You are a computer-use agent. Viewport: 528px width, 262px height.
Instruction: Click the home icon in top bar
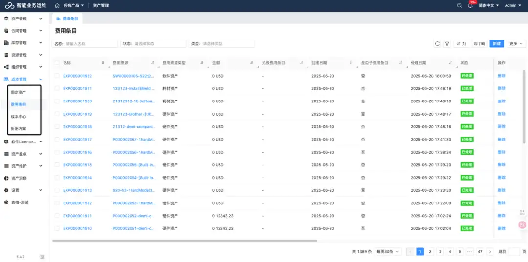(x=57, y=6)
